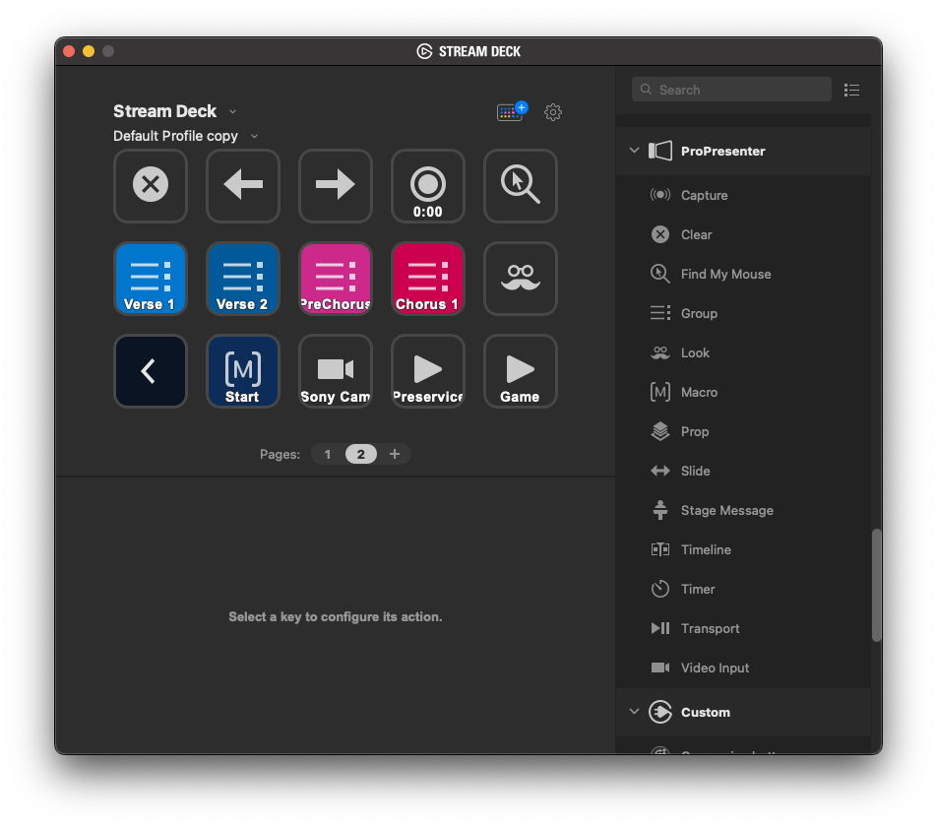937x827 pixels.
Task: Select the PreChorus key
Action: pos(336,279)
